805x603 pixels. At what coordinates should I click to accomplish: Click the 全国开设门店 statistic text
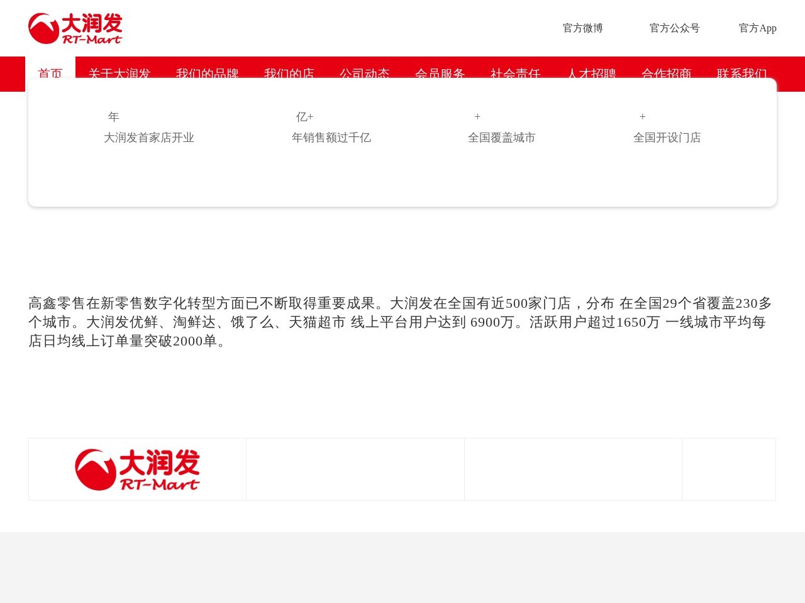click(667, 138)
